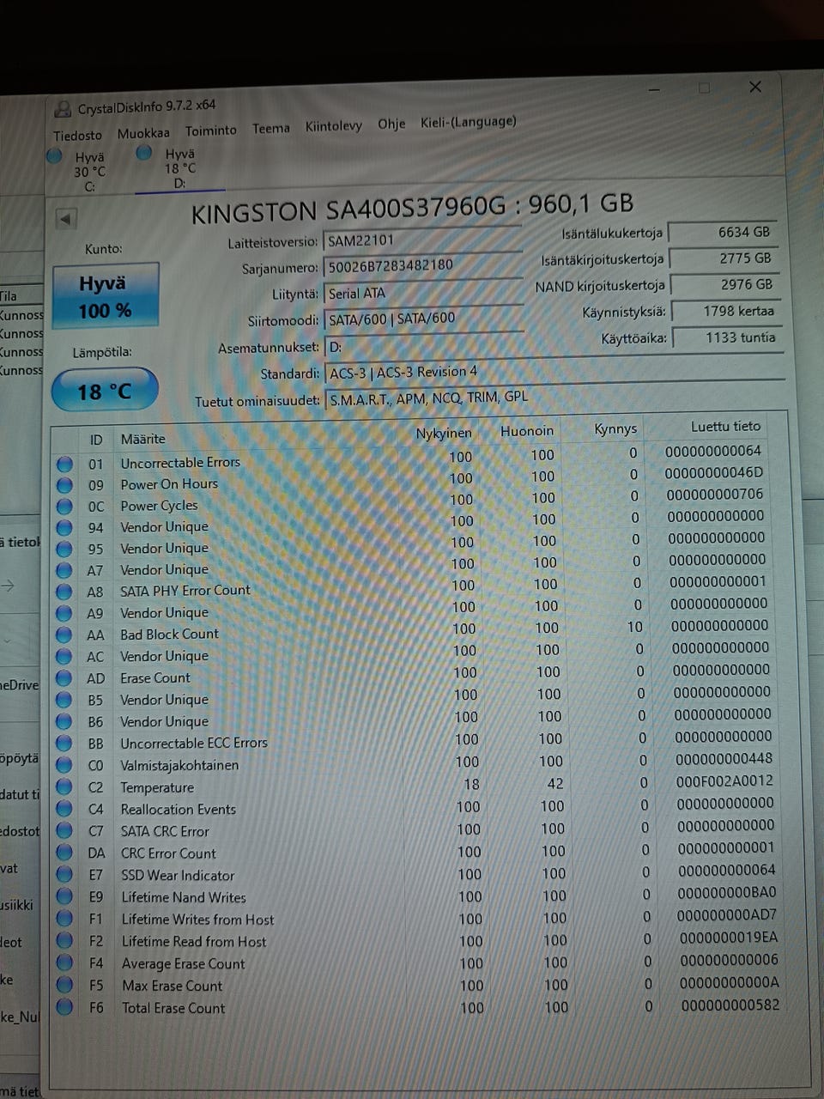Click the Asematunnukset D: field
The width and height of the screenshot is (824, 1099).
(554, 347)
